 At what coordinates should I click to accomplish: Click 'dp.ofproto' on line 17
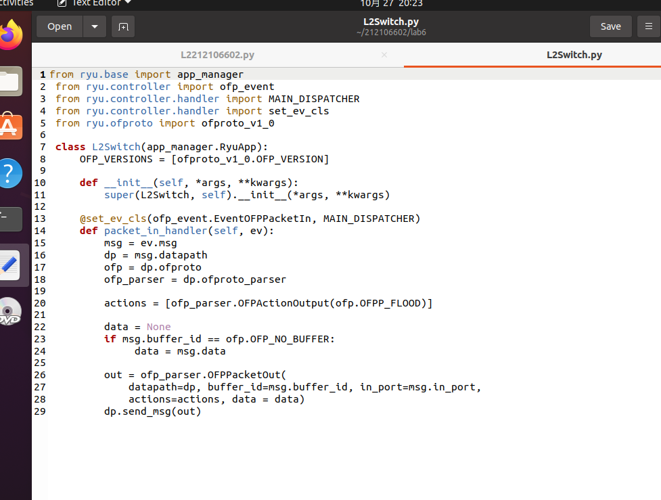point(170,268)
